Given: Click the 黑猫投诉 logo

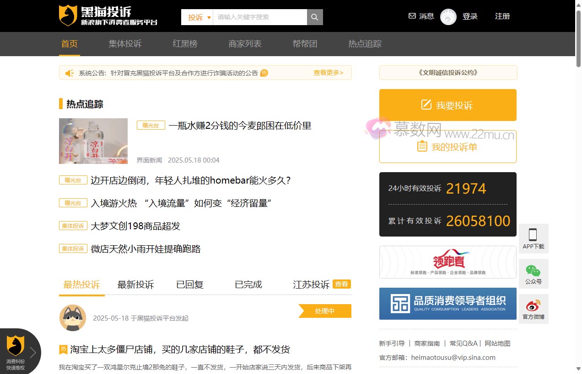Looking at the screenshot, I should point(108,16).
